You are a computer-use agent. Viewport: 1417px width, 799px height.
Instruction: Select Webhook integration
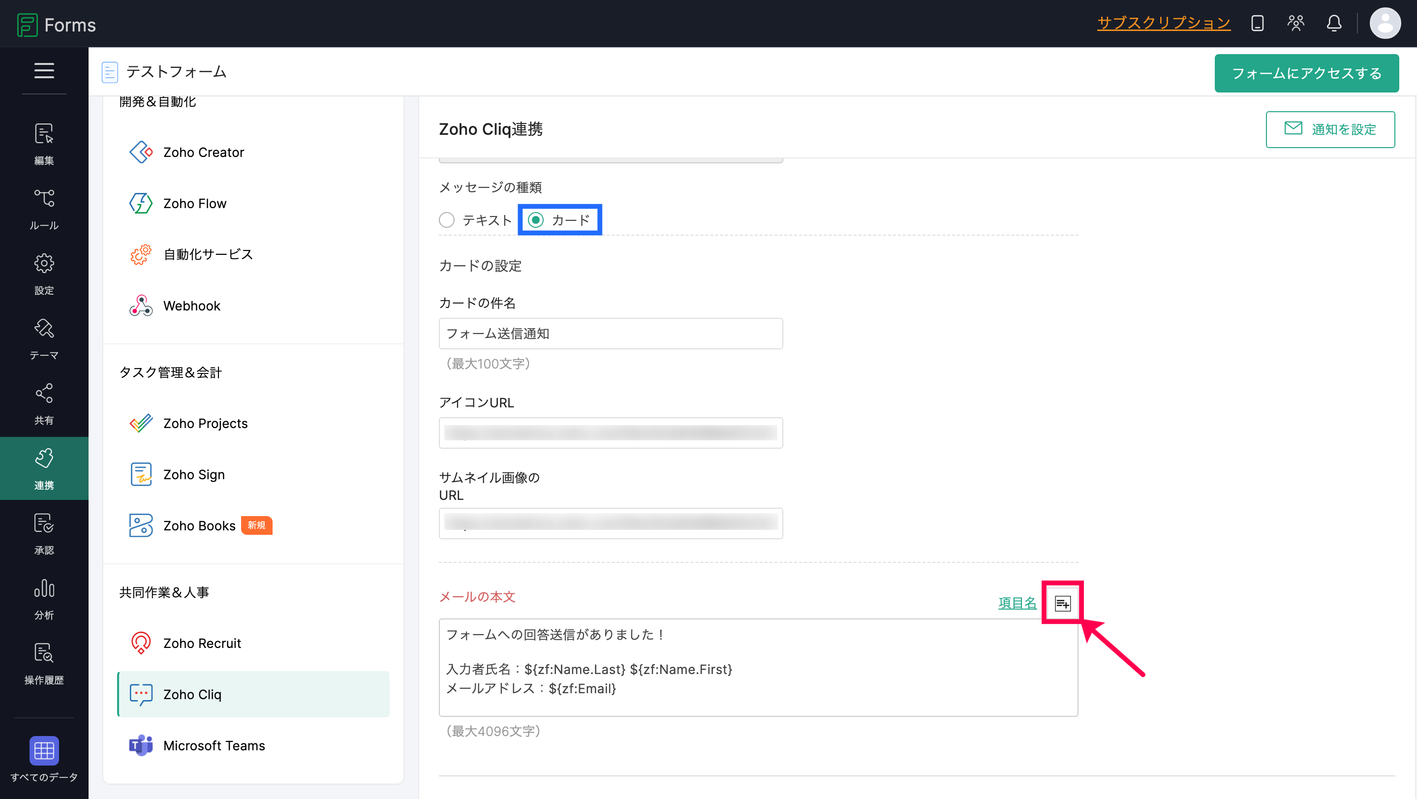click(253, 306)
